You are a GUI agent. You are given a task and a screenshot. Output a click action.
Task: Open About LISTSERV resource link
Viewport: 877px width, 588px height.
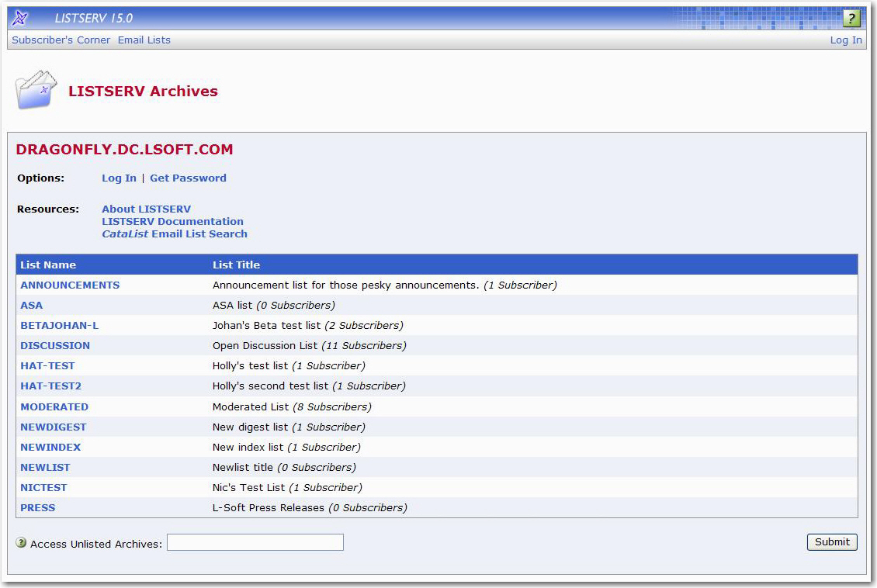pyautogui.click(x=147, y=209)
